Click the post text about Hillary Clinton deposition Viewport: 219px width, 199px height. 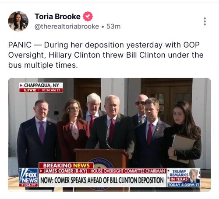(106, 55)
